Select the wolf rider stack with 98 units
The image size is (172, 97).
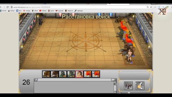(46, 74)
